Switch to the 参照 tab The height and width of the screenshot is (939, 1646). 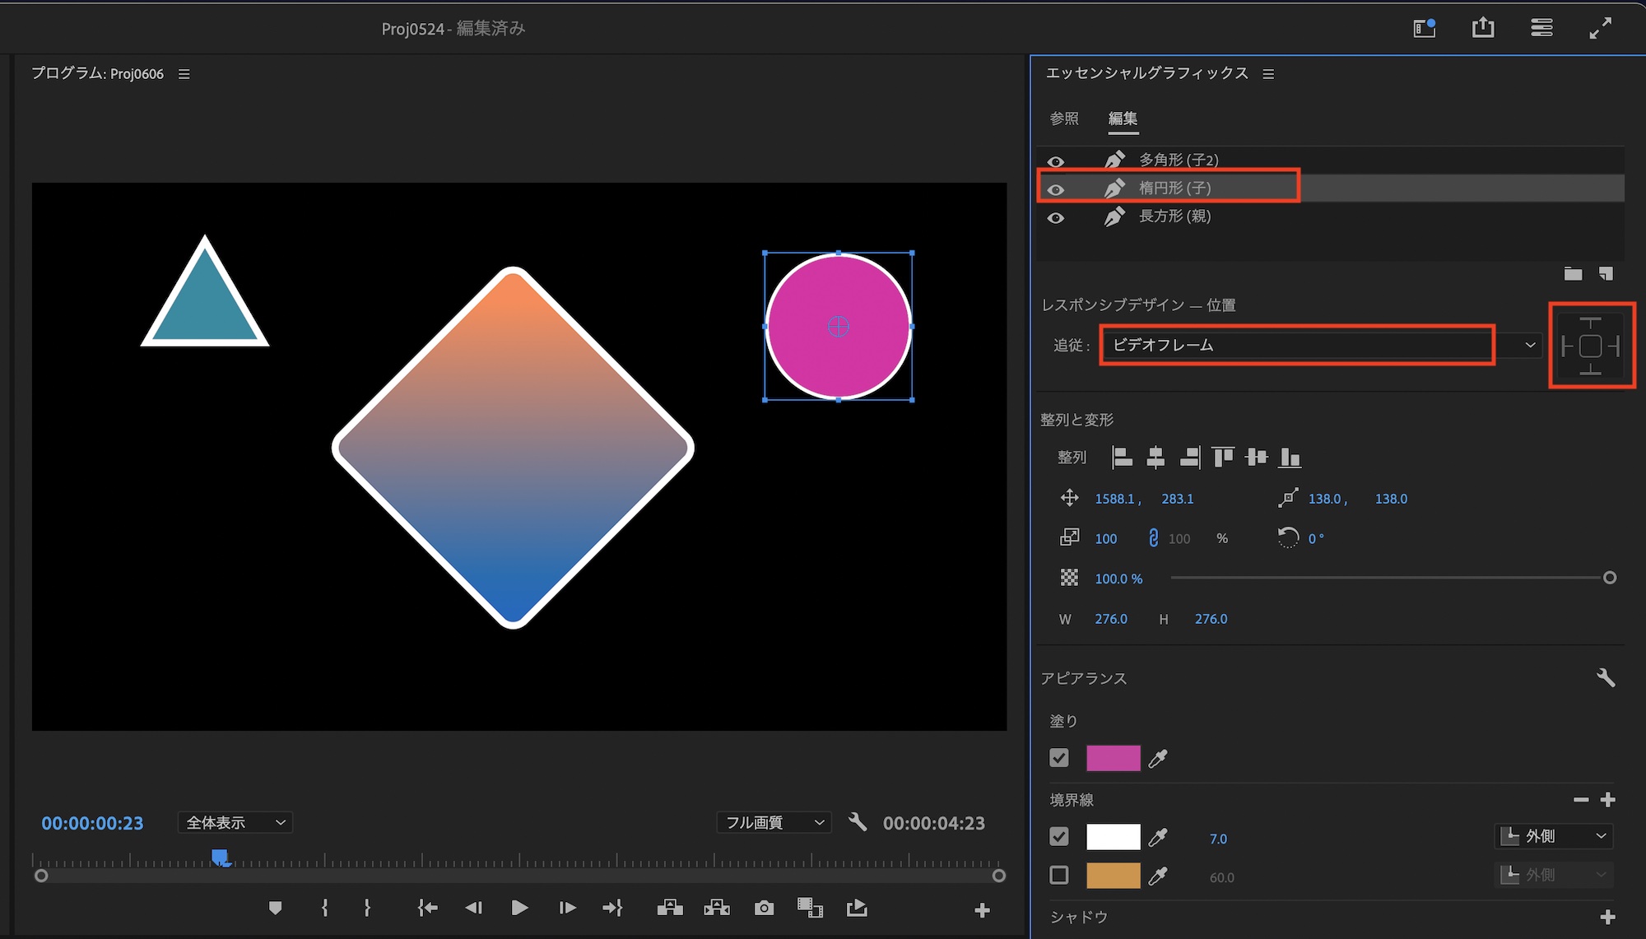(1063, 119)
